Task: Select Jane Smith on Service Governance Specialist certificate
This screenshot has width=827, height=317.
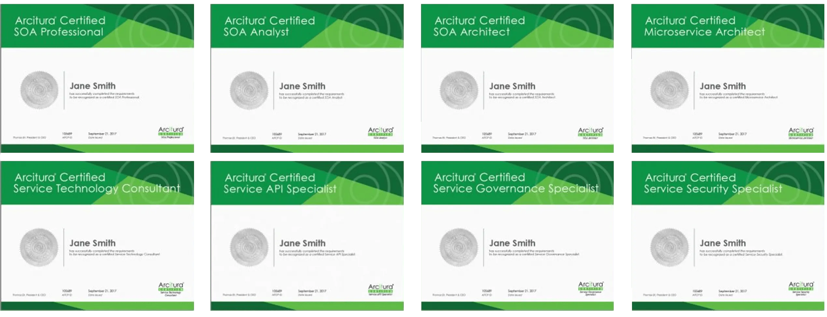Action: pyautogui.click(x=512, y=243)
